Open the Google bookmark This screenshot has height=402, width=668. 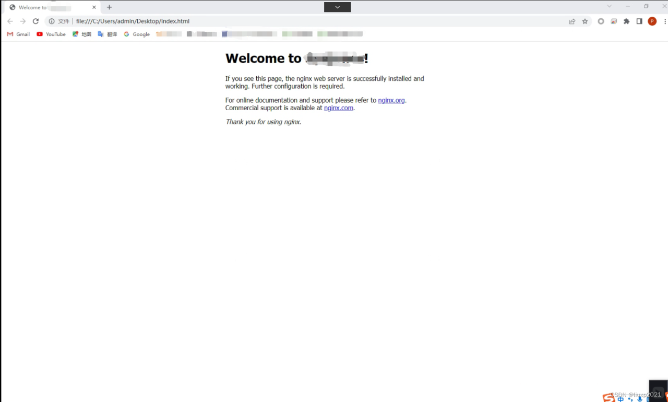point(137,34)
